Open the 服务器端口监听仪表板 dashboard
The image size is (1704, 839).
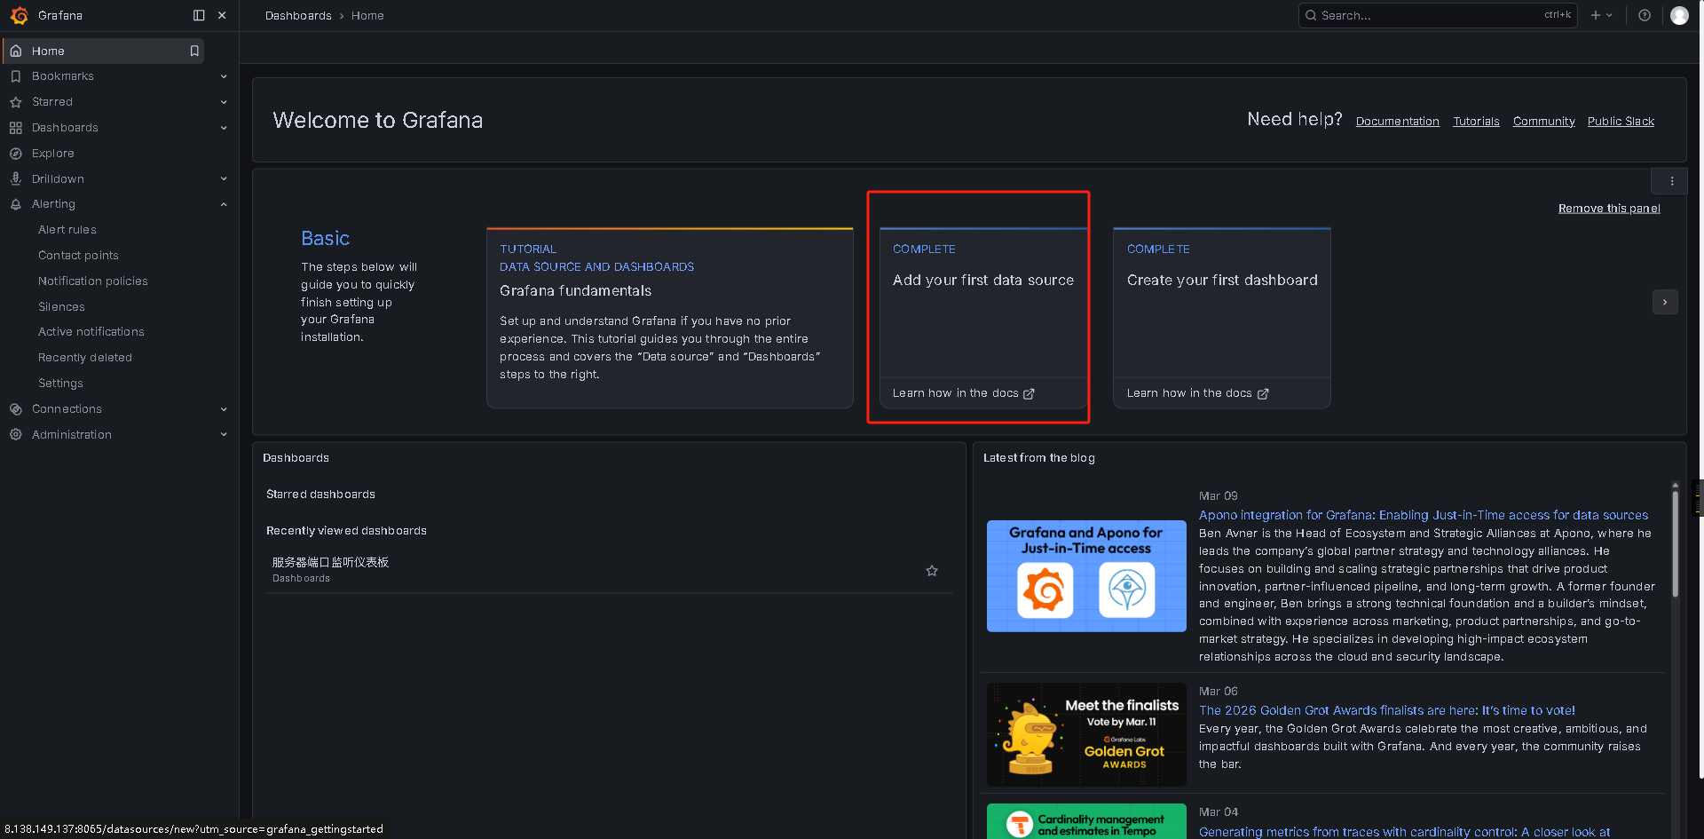click(x=330, y=562)
